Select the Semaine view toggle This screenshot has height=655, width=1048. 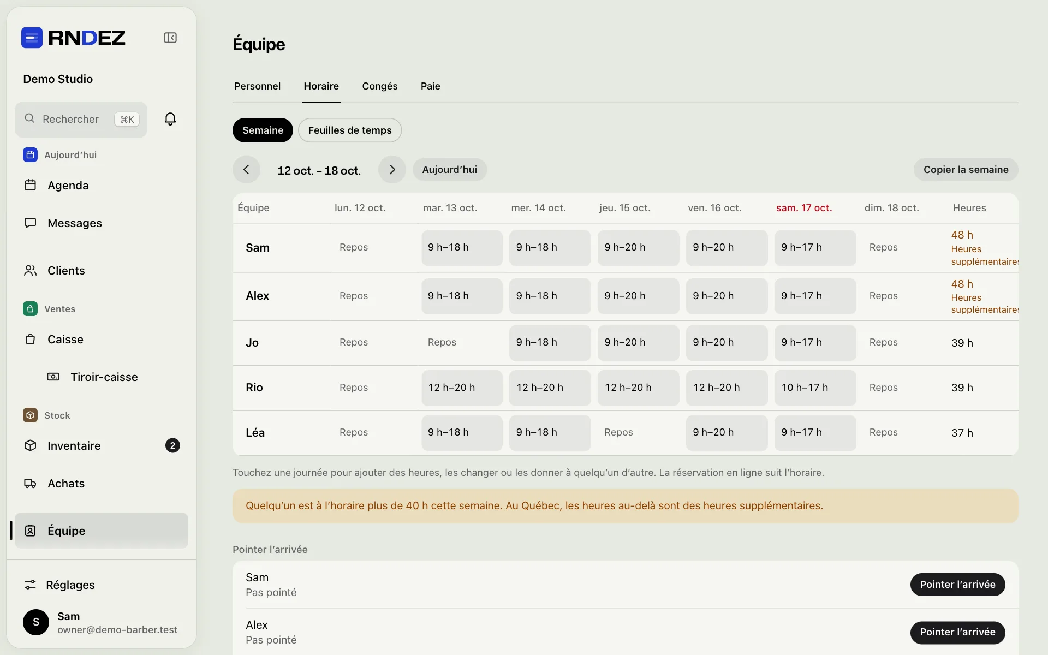[x=263, y=130]
